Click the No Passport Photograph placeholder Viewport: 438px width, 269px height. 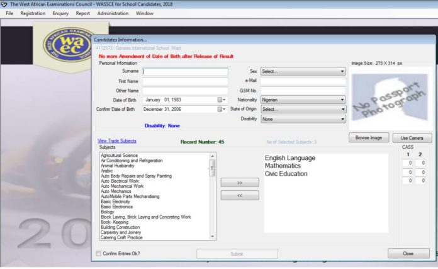(390, 97)
